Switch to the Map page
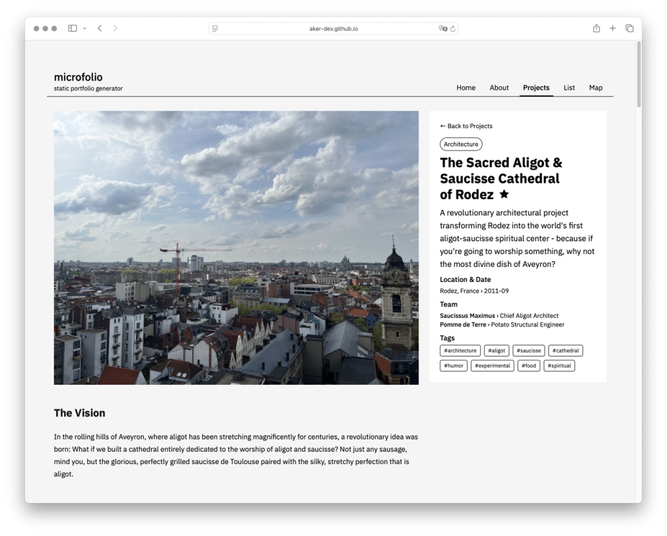This screenshot has height=536, width=667. tap(596, 87)
